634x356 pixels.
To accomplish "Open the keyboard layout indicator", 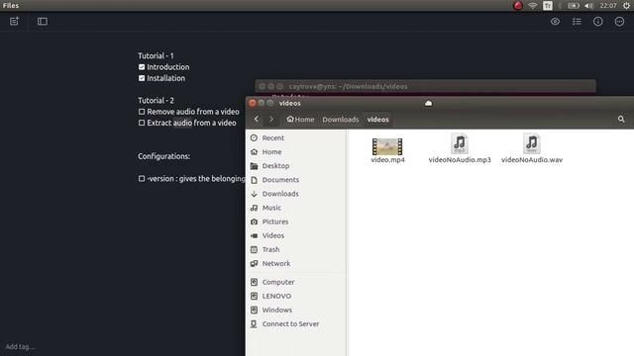I will tap(548, 6).
